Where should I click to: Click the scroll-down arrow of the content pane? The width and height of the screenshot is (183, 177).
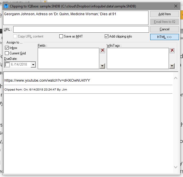click(176, 167)
